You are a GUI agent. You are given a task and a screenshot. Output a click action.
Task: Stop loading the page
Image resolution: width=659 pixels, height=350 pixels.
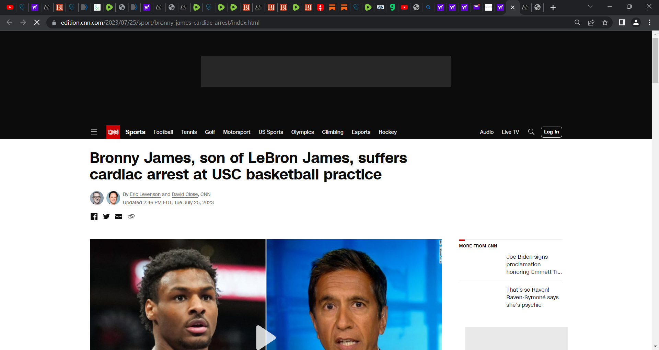click(x=37, y=23)
